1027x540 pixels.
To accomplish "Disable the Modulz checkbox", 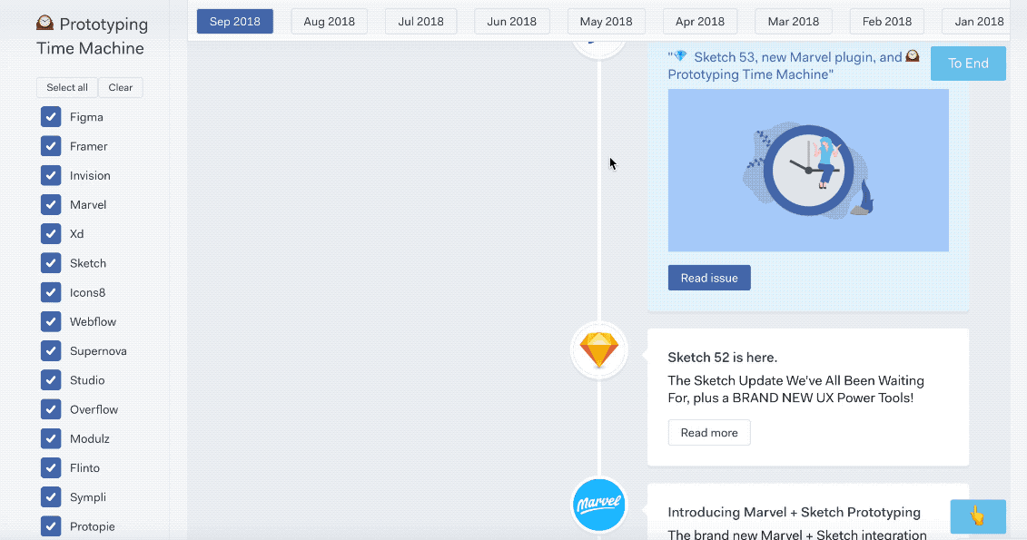I will coord(51,437).
